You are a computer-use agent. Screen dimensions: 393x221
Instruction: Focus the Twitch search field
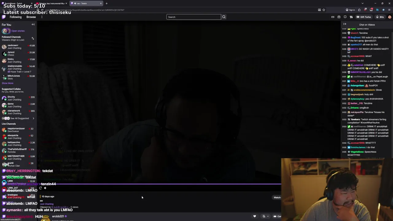click(193, 17)
